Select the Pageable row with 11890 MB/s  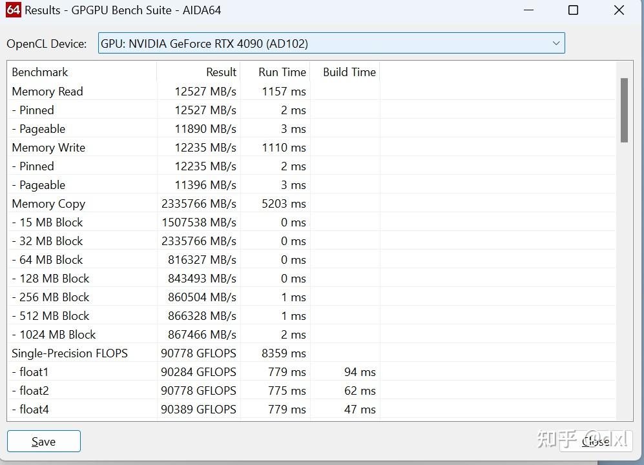[x=311, y=129]
